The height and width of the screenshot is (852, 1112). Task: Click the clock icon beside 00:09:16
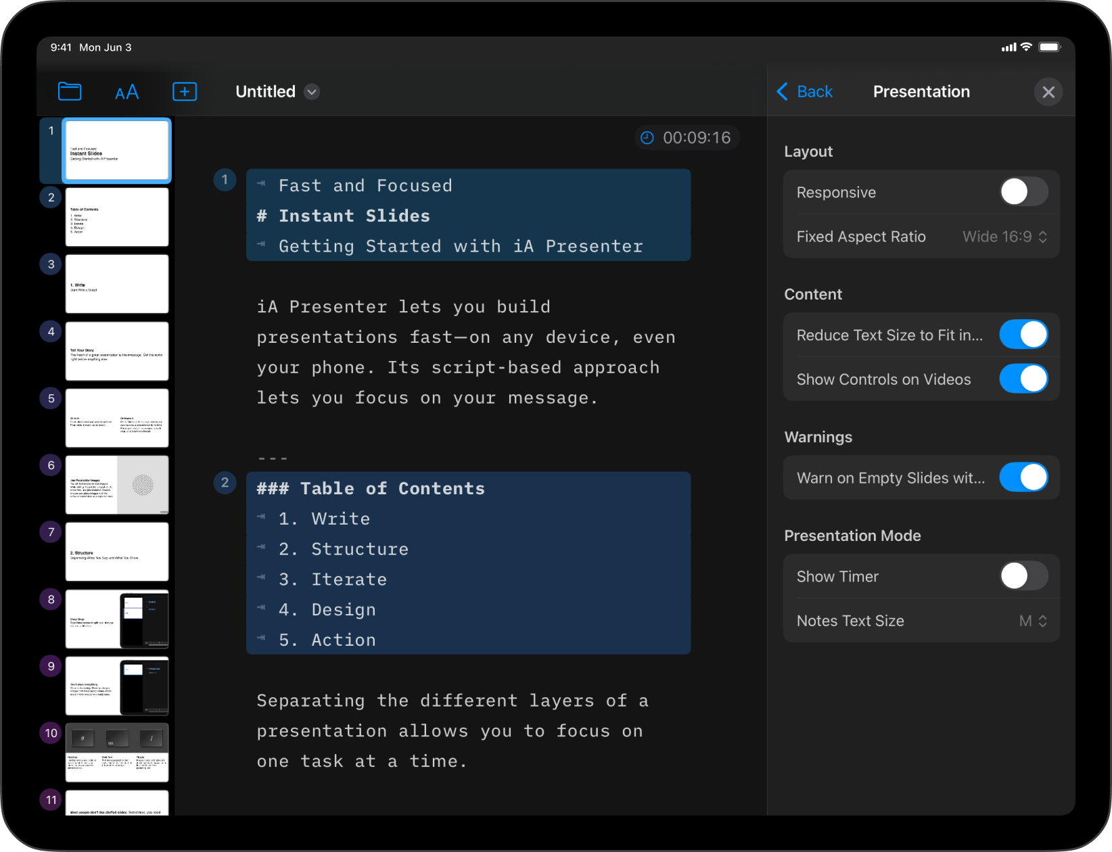[x=647, y=138]
